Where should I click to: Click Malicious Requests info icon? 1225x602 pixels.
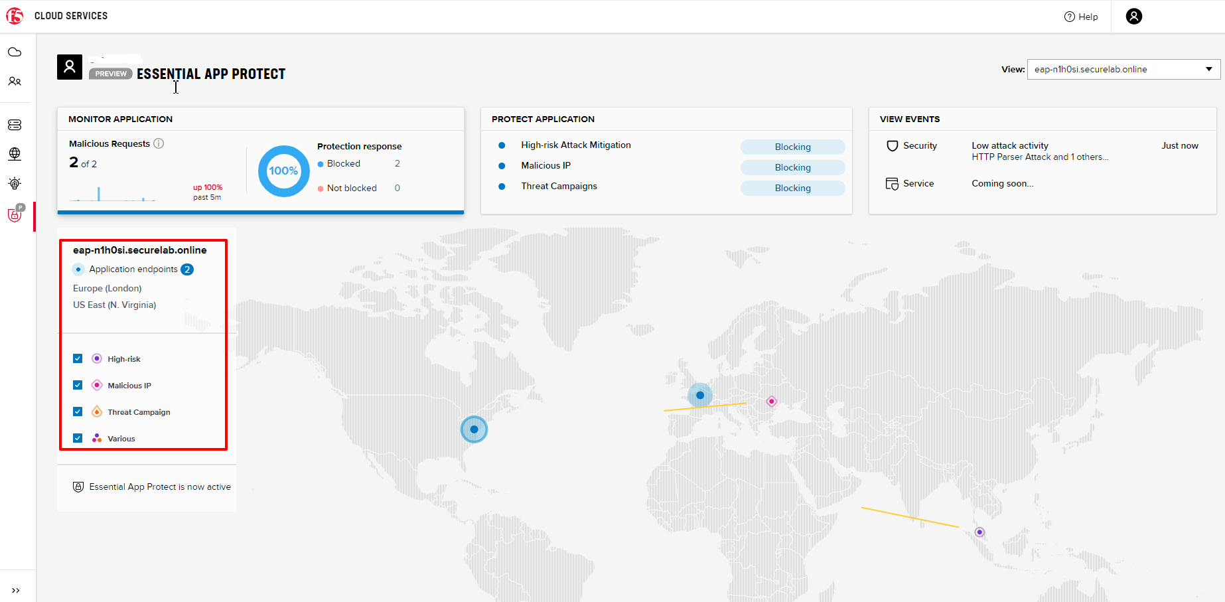pyautogui.click(x=159, y=143)
